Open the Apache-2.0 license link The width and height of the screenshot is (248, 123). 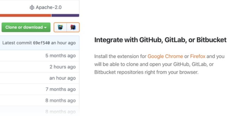[x=49, y=7]
